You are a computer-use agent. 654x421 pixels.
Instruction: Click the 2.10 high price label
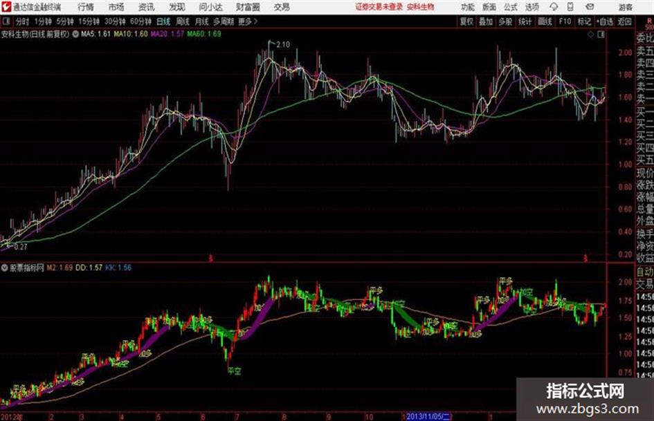coord(283,44)
